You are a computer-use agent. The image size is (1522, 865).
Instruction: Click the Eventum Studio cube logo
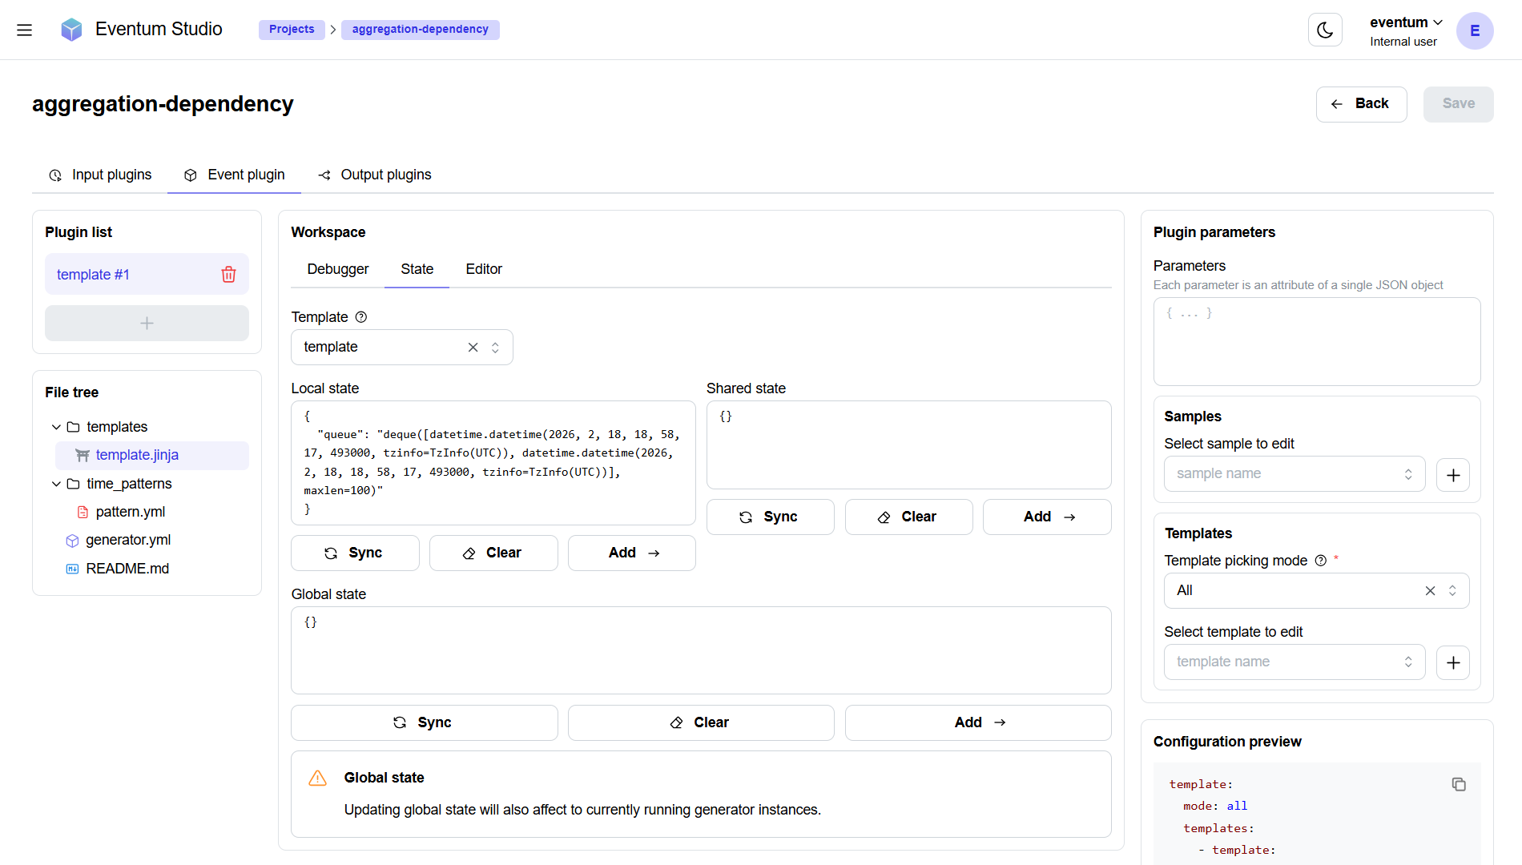click(71, 29)
